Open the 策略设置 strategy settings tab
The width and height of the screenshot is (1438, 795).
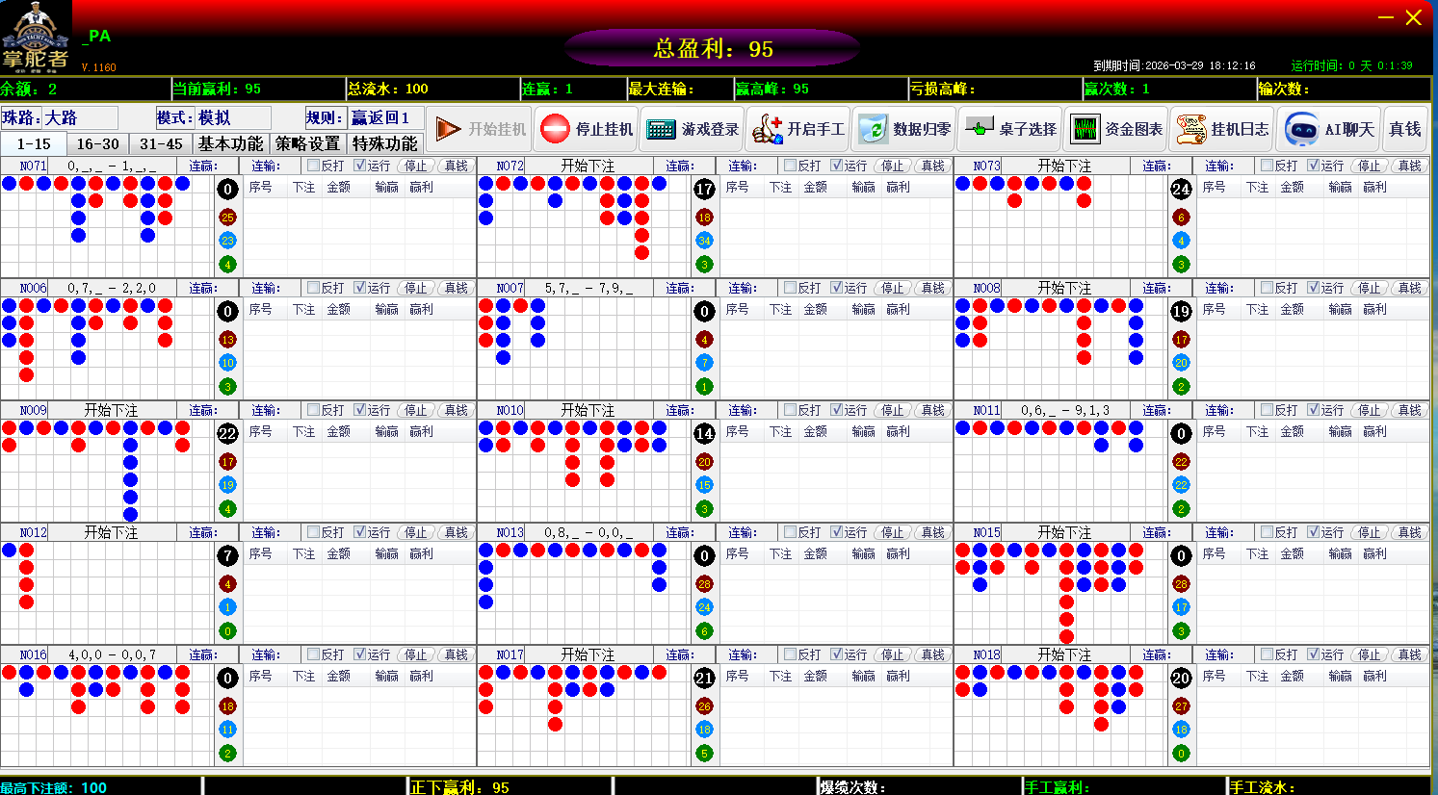point(307,143)
